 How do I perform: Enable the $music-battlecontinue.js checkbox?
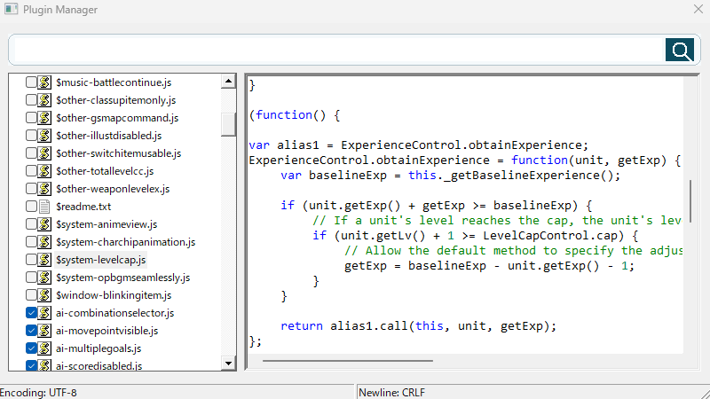pyautogui.click(x=31, y=82)
